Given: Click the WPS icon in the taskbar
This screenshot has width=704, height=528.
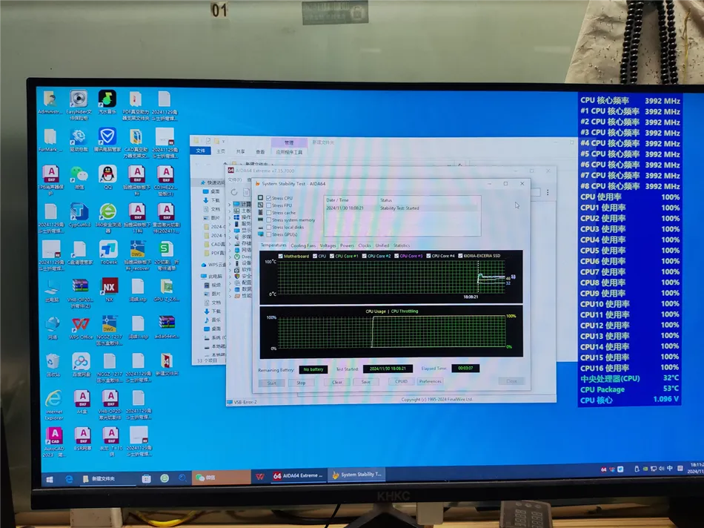Looking at the screenshot, I should point(260,476).
